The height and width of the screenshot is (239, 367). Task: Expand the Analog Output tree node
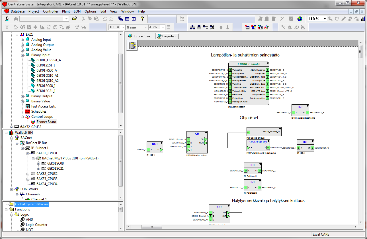22,45
